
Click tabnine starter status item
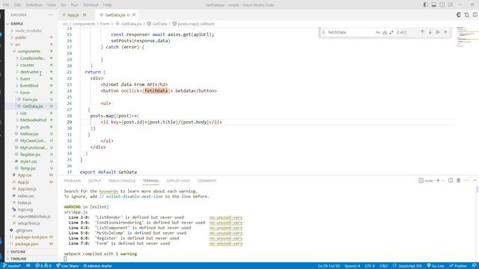[98, 266]
